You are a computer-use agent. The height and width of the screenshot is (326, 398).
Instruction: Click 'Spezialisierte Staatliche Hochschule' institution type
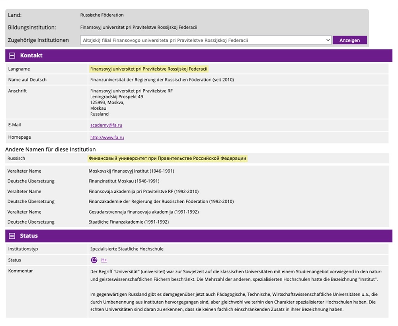(x=127, y=249)
